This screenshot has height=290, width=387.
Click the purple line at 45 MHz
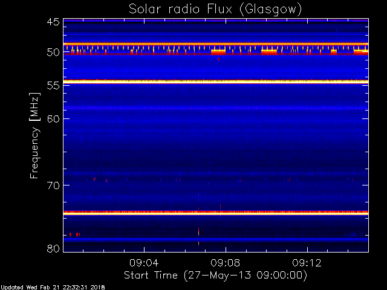[x=215, y=21]
